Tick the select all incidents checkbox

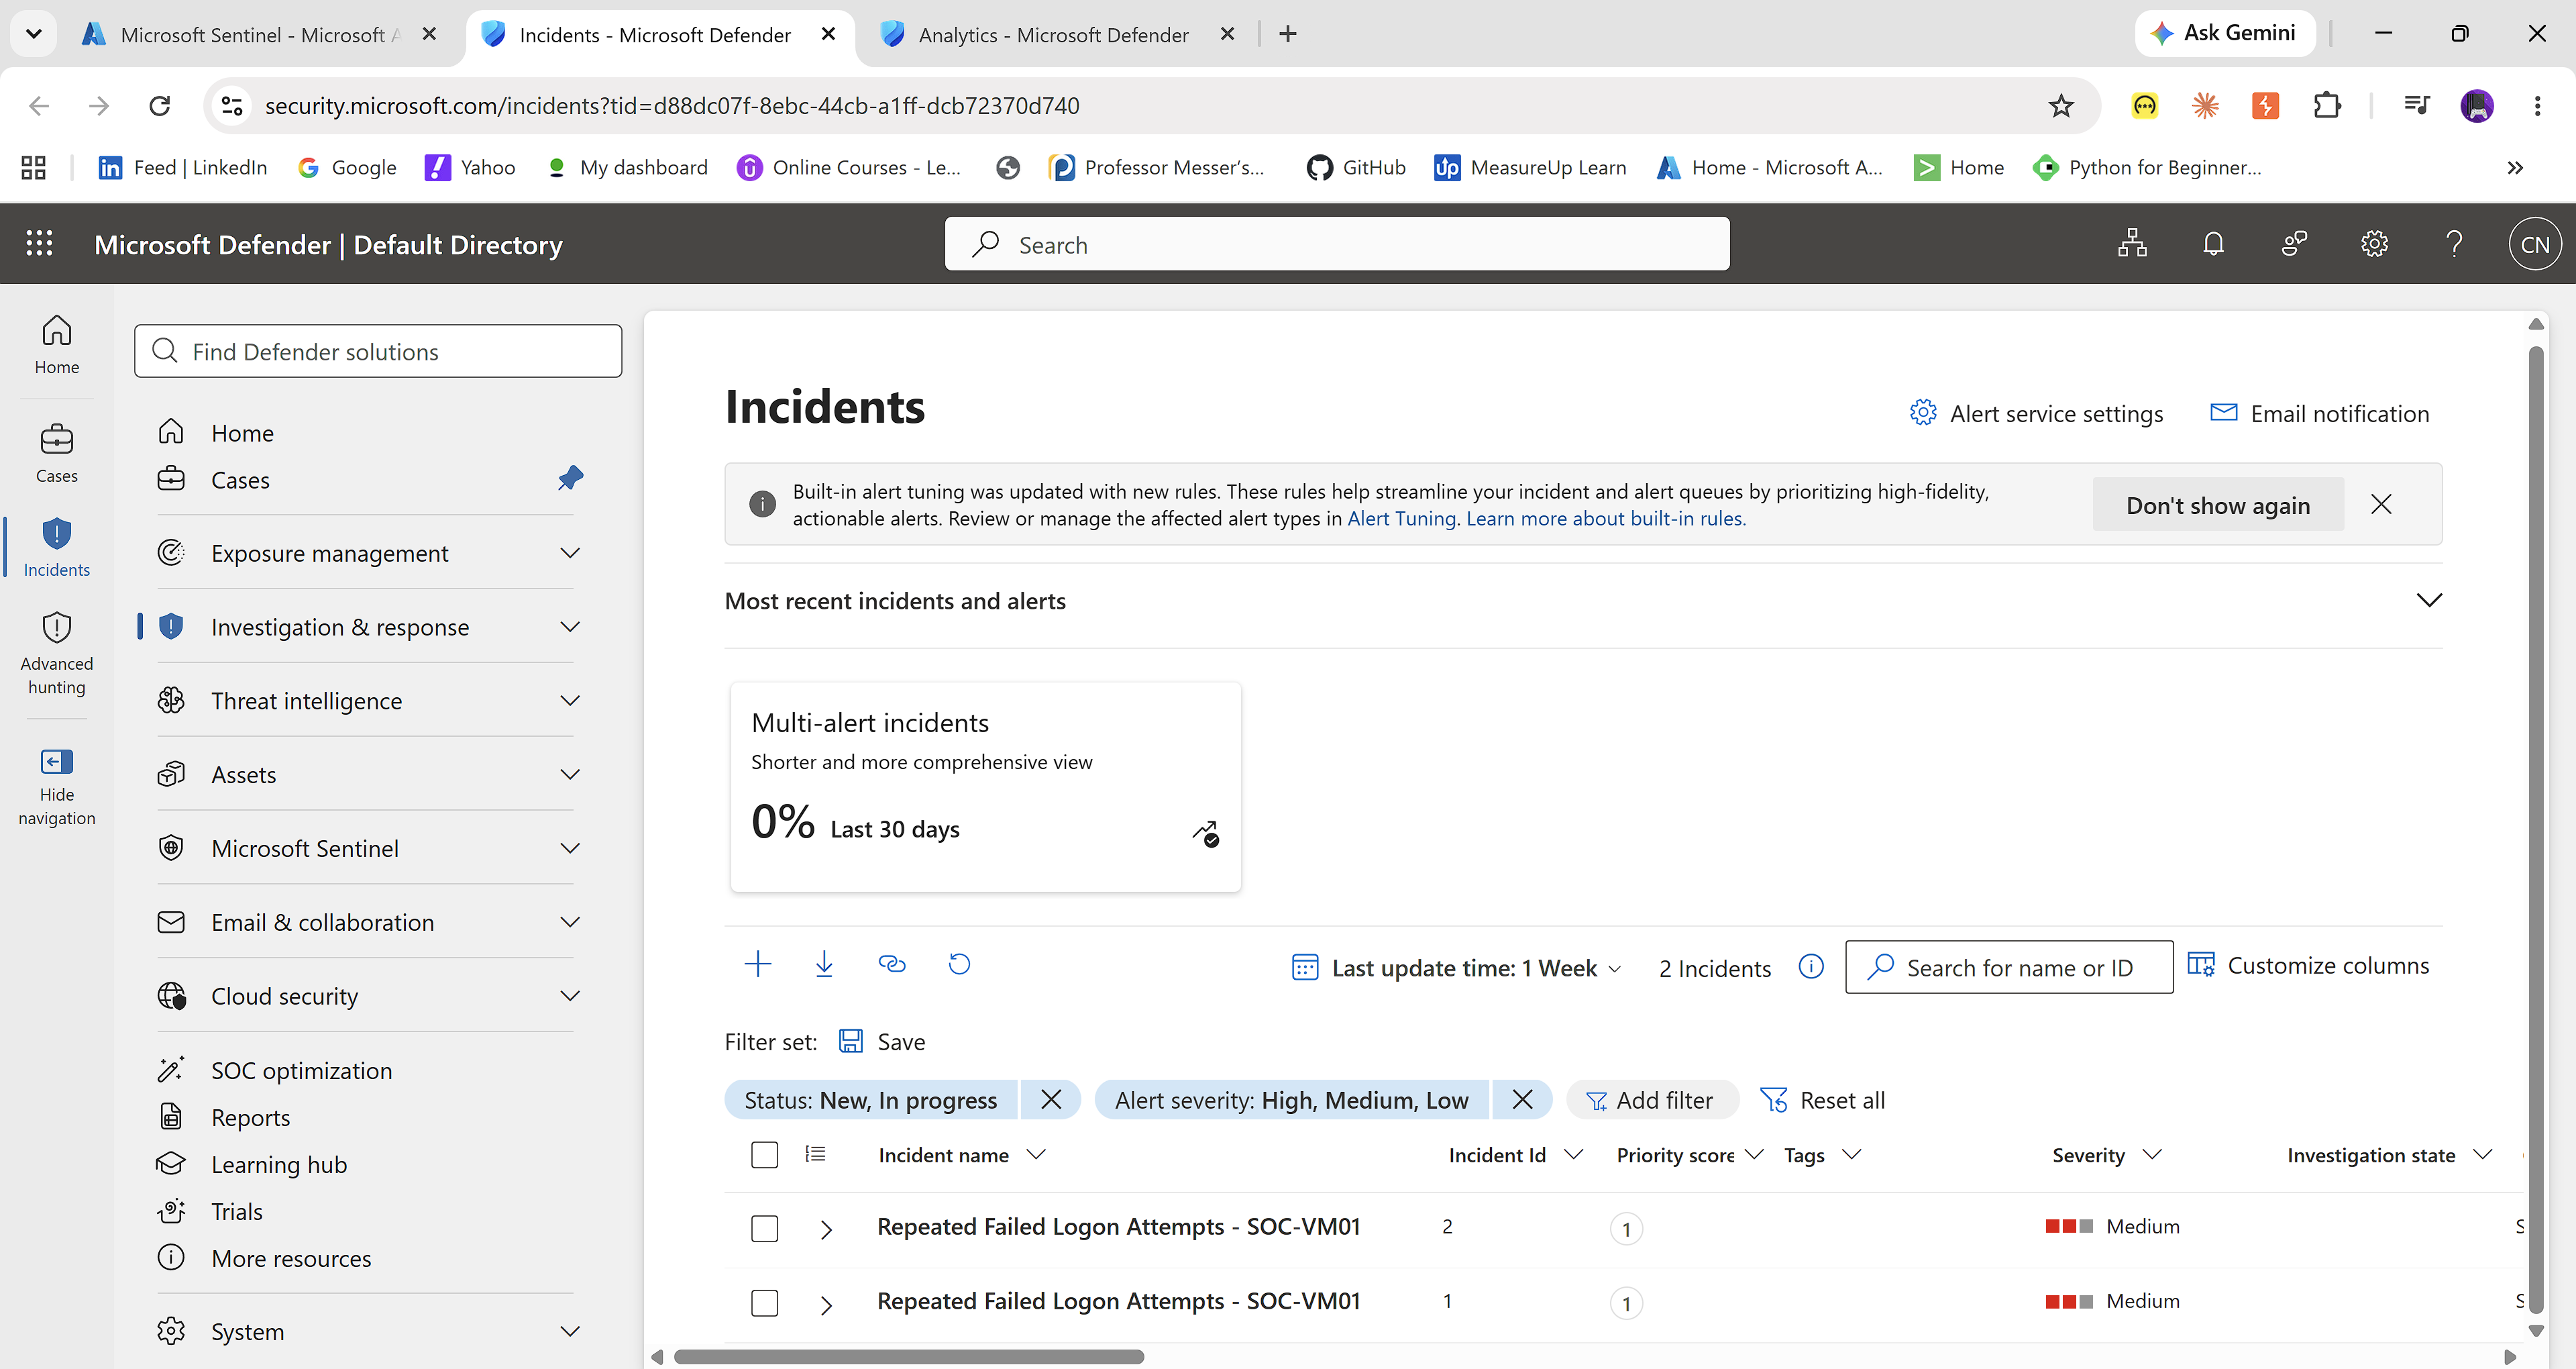coord(764,1155)
